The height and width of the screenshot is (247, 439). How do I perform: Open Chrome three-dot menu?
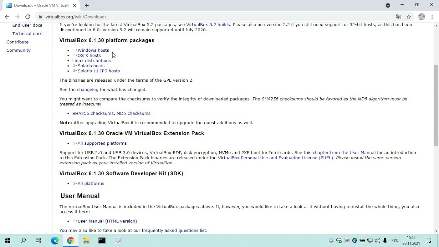click(432, 16)
